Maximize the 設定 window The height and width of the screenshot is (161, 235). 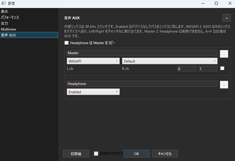pos(216,3)
